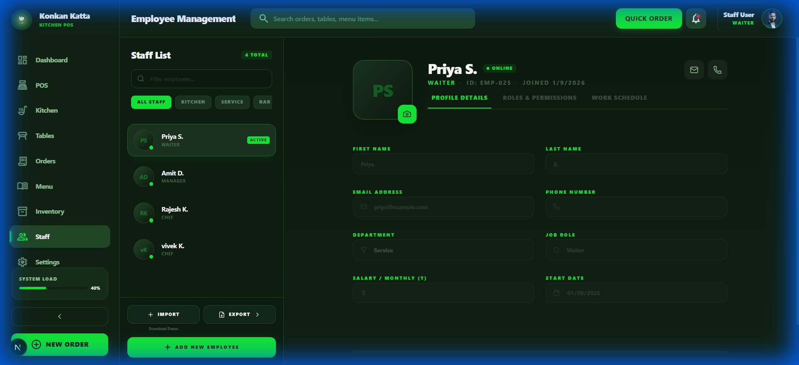Click the System Load progress bar
The image size is (799, 365).
(52, 288)
